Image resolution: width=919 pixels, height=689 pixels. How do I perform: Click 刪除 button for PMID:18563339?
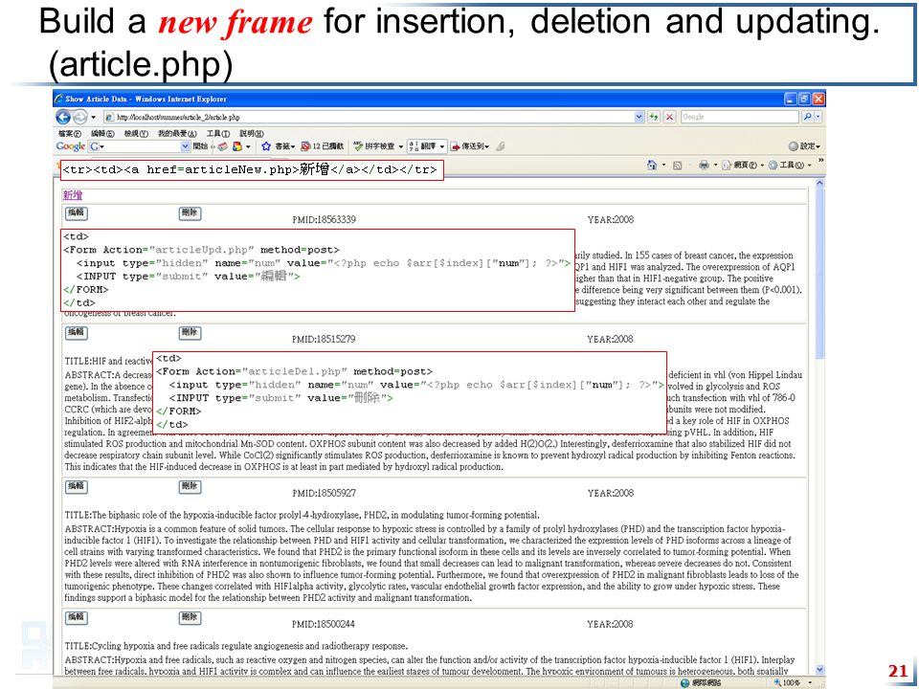(190, 212)
